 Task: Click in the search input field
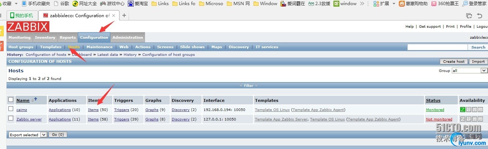(x=437, y=47)
